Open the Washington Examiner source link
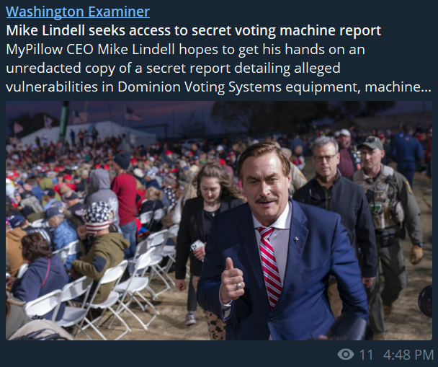The width and height of the screenshot is (438, 367). 78,12
